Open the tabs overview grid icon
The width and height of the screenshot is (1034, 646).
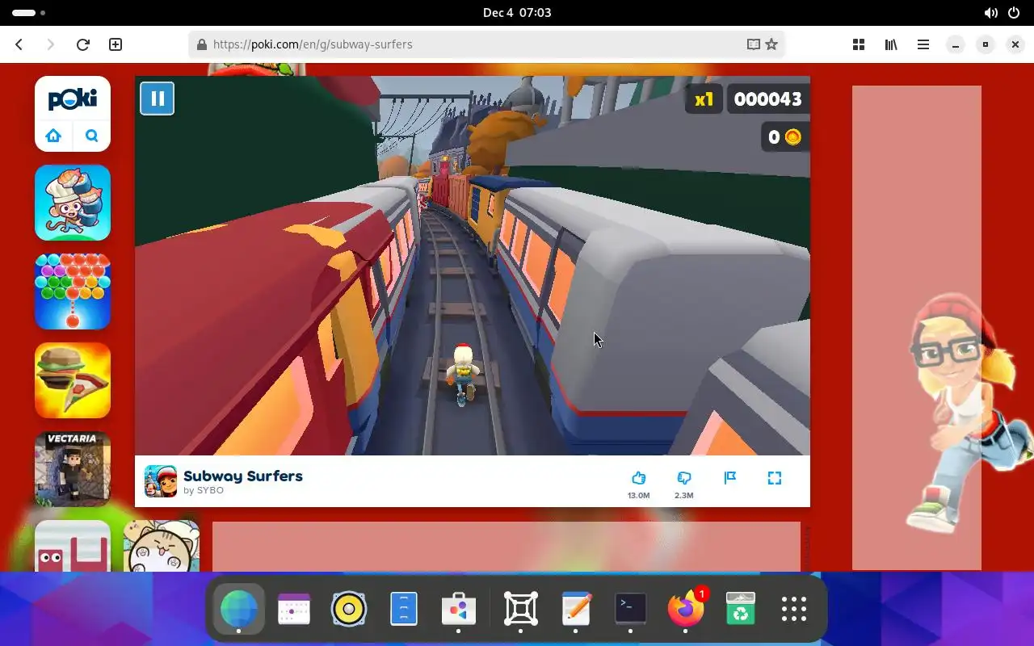click(859, 44)
